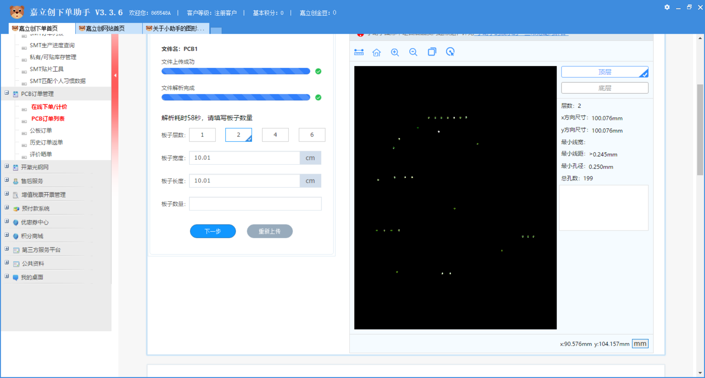Select board layer count 2
This screenshot has height=378, width=705.
coord(239,135)
